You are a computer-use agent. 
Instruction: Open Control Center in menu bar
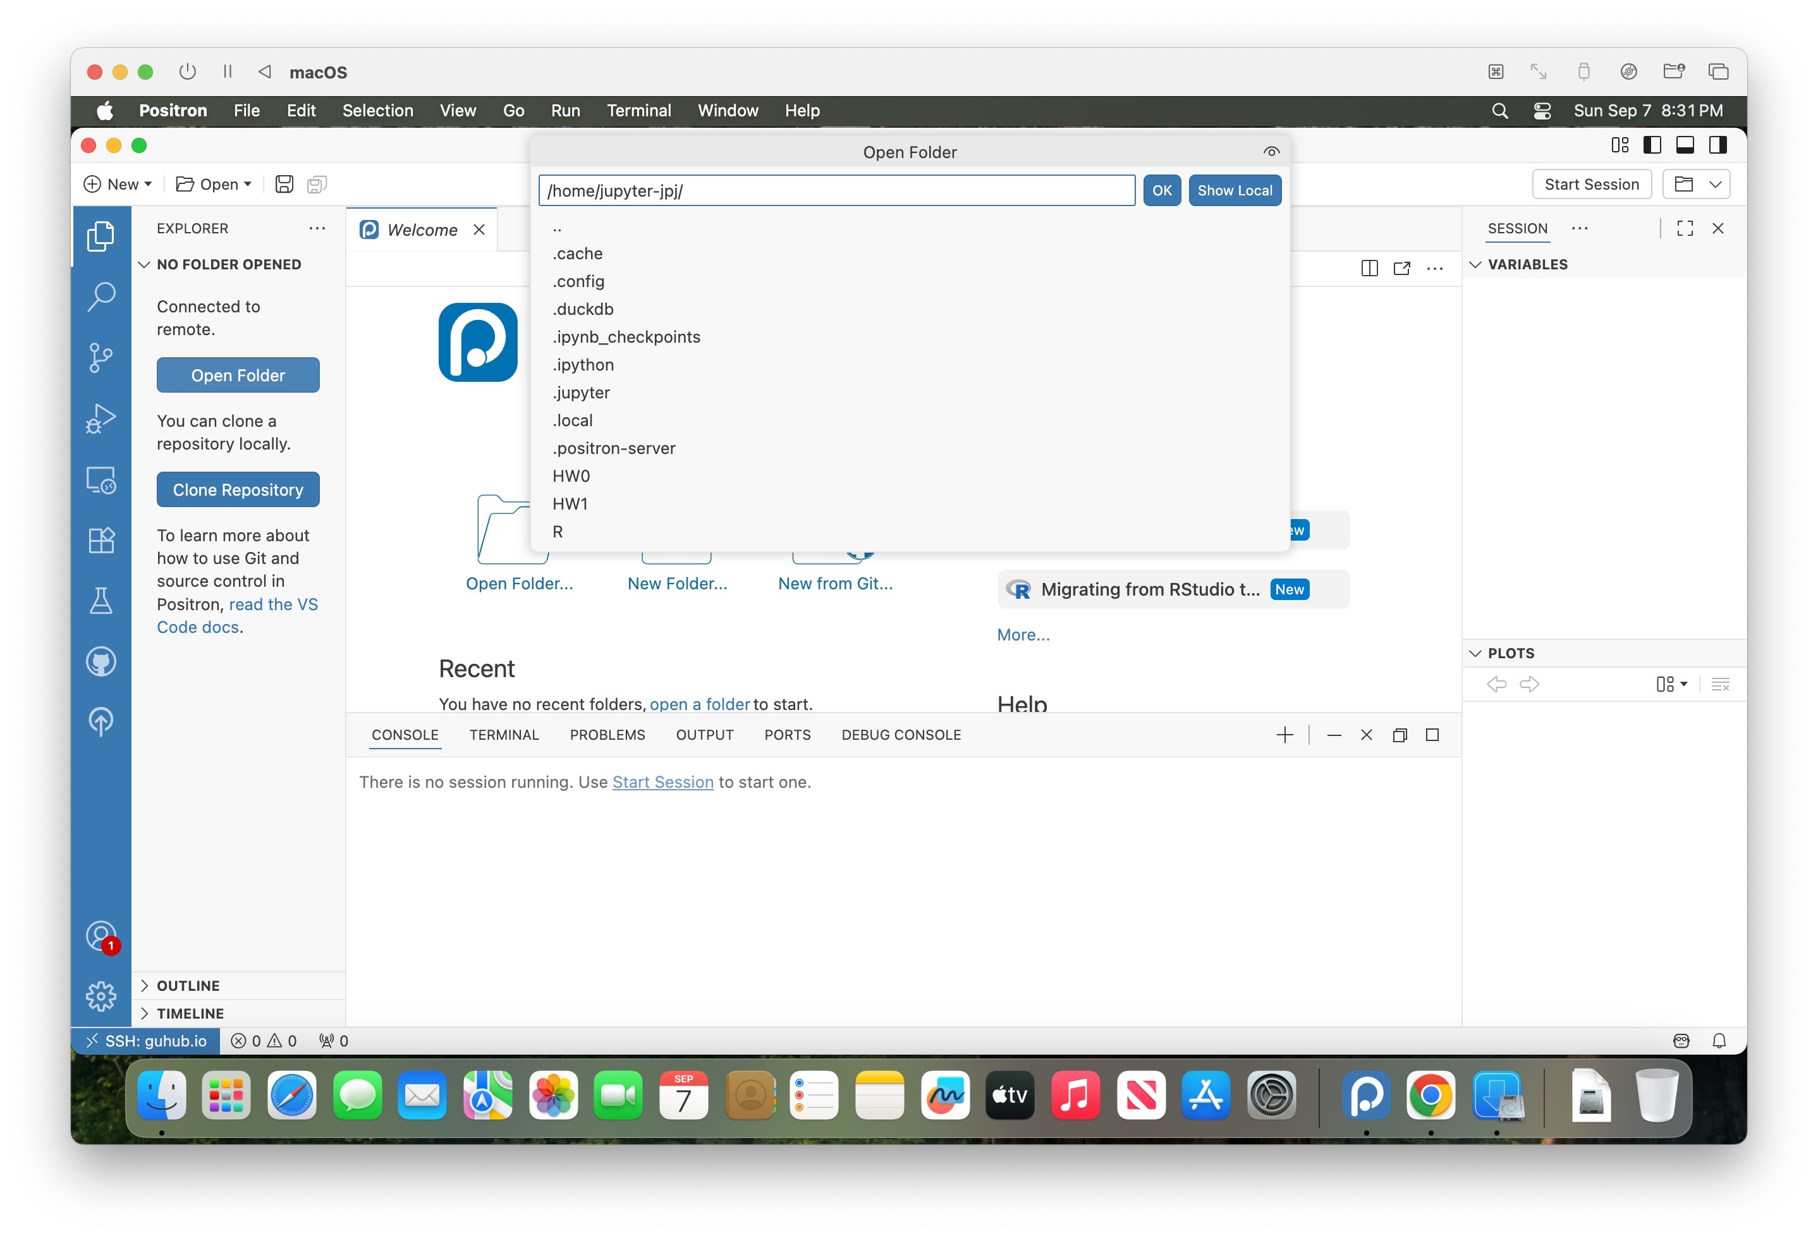pos(1541,111)
